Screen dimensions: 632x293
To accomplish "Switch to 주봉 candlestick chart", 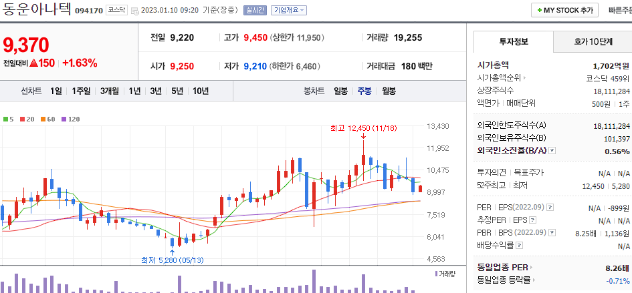I will [364, 91].
